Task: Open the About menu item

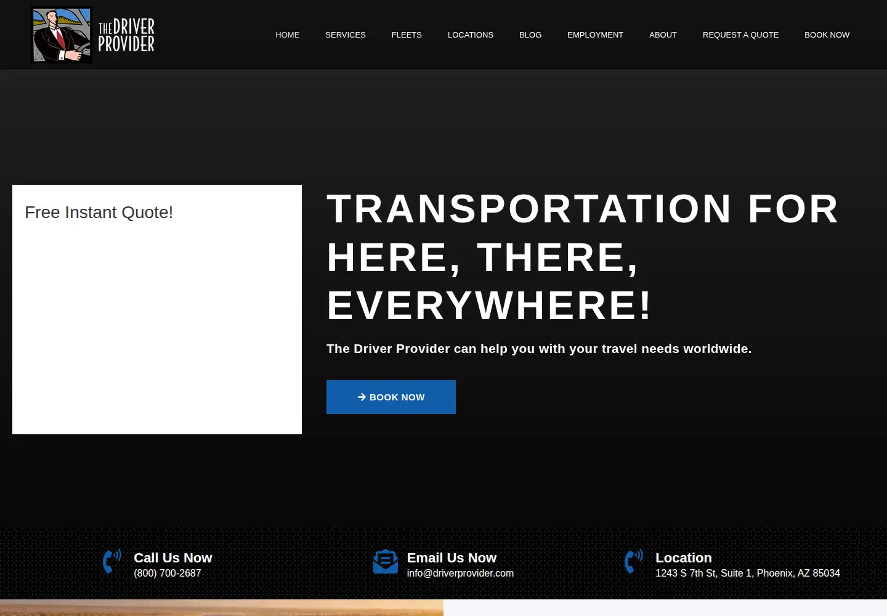Action: [x=663, y=35]
